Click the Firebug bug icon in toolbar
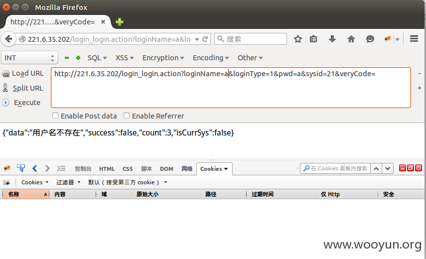This screenshot has height=259, width=426. 388,39
